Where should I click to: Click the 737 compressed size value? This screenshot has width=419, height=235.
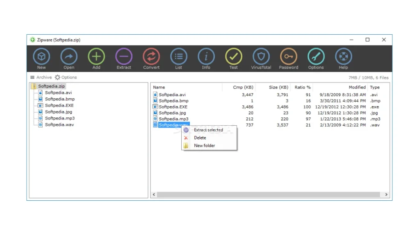point(250,125)
